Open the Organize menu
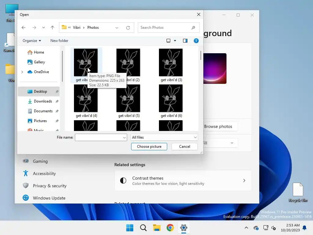Image resolution: width=313 pixels, height=235 pixels. coord(32,41)
